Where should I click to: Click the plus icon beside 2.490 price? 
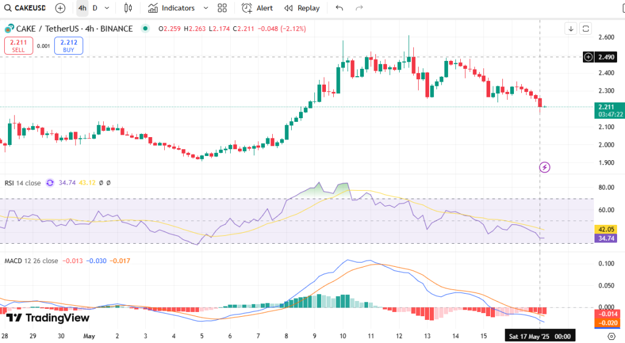(x=588, y=57)
